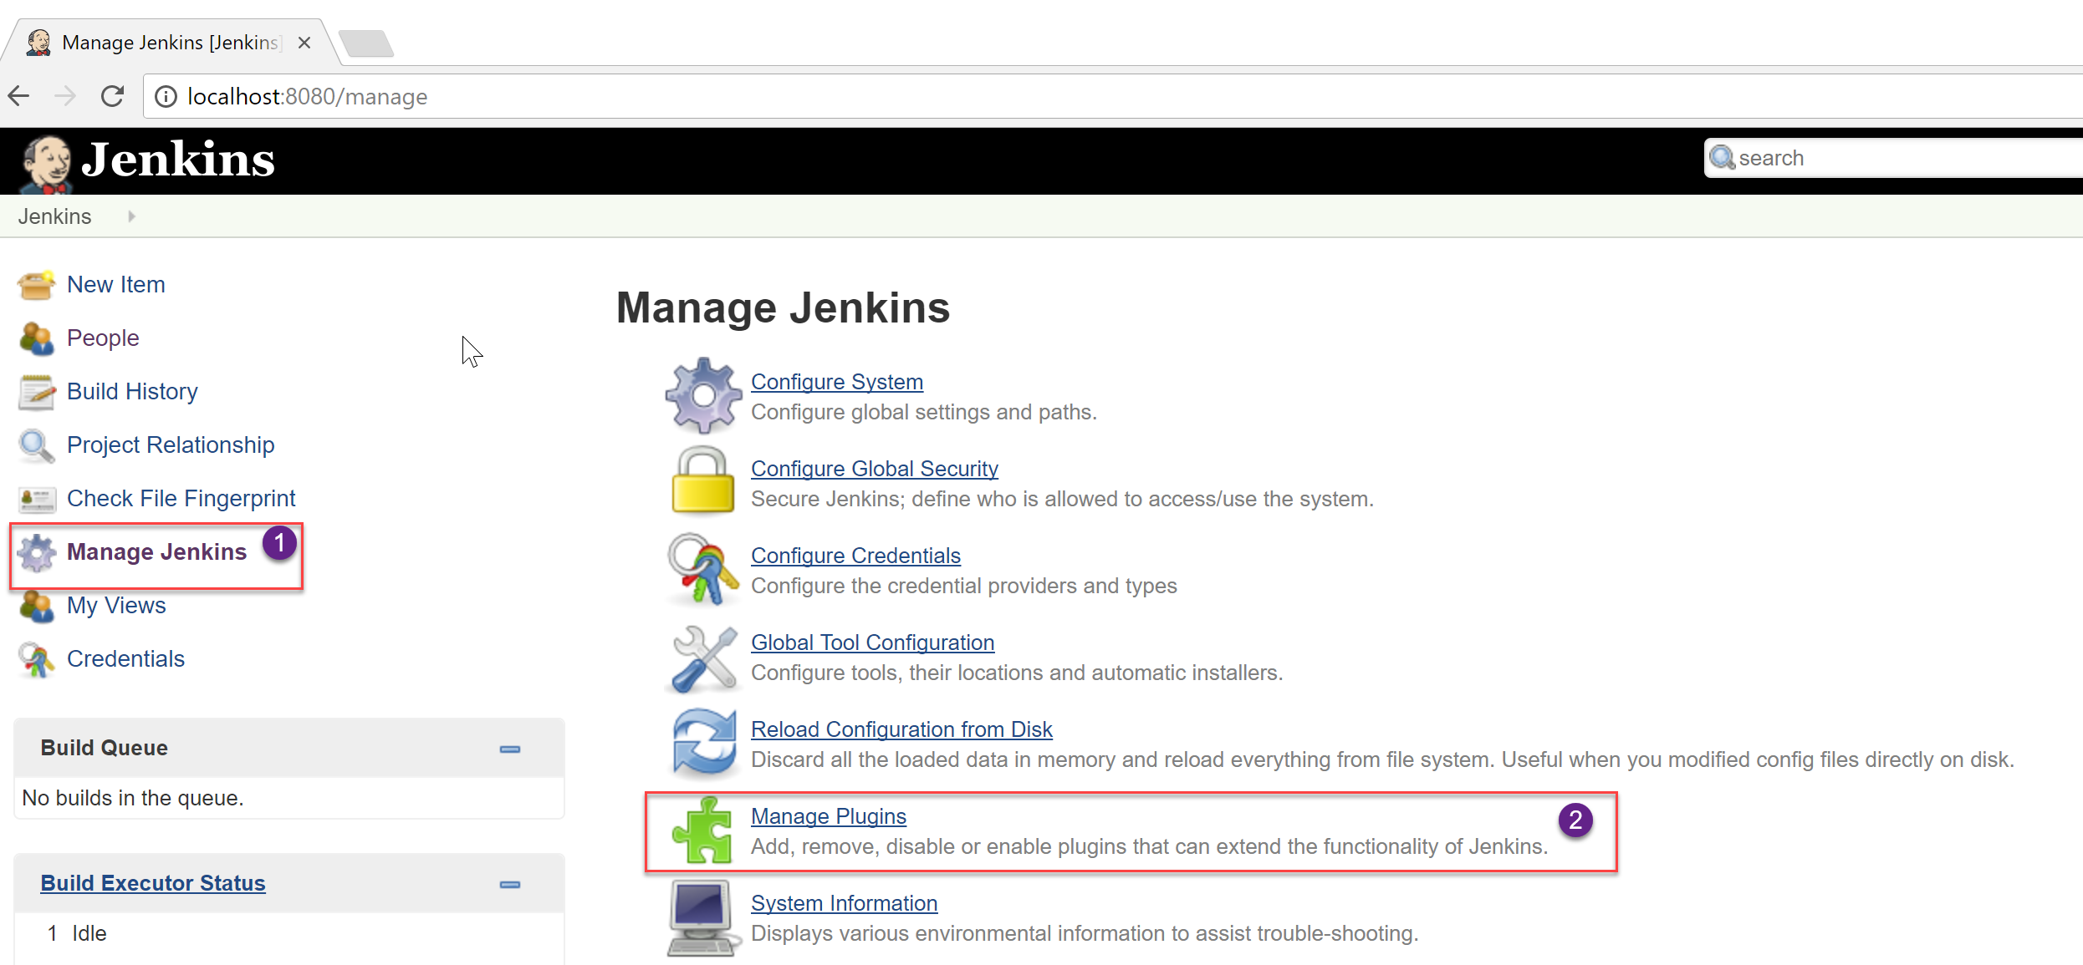Open Credentials in the sidebar
The width and height of the screenshot is (2083, 965).
click(x=125, y=659)
